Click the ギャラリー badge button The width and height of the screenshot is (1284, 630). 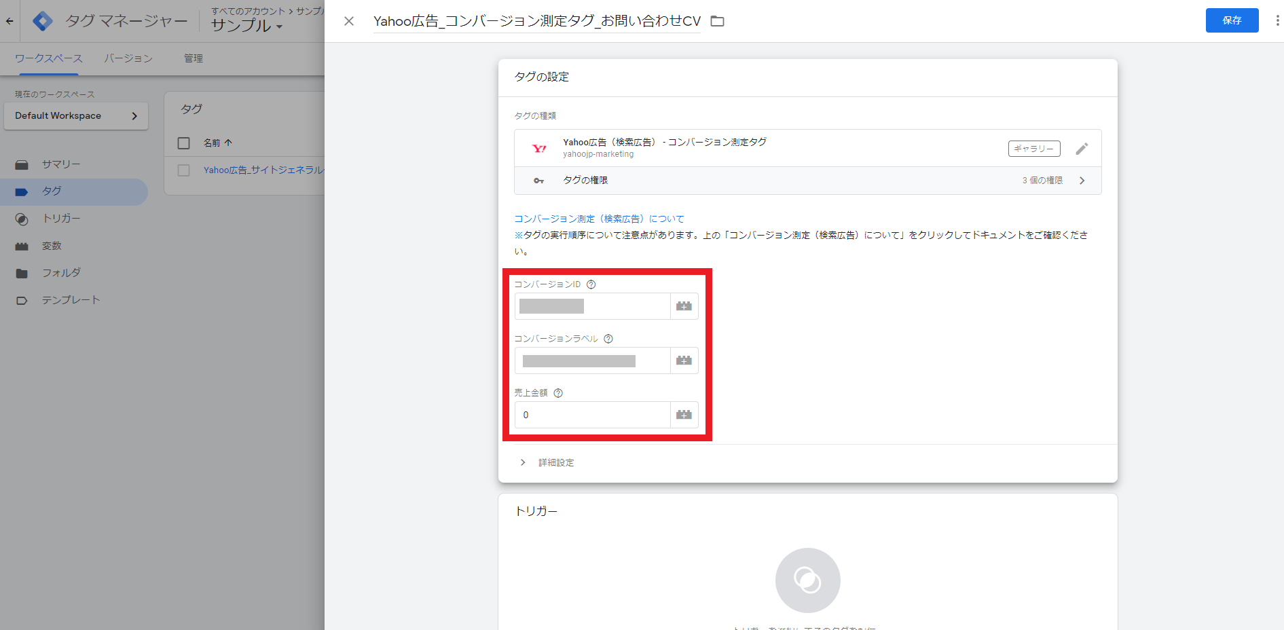[1033, 149]
